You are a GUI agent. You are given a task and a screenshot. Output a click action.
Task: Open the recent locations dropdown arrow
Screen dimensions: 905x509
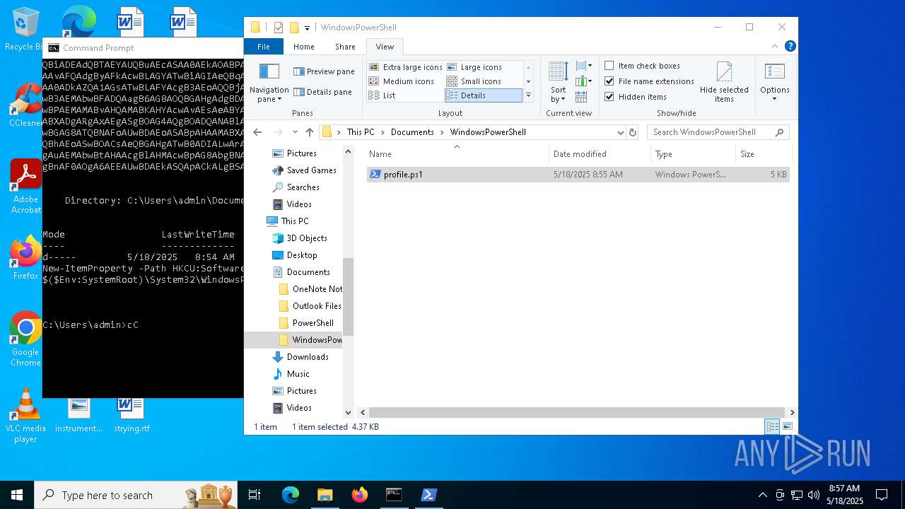click(295, 132)
